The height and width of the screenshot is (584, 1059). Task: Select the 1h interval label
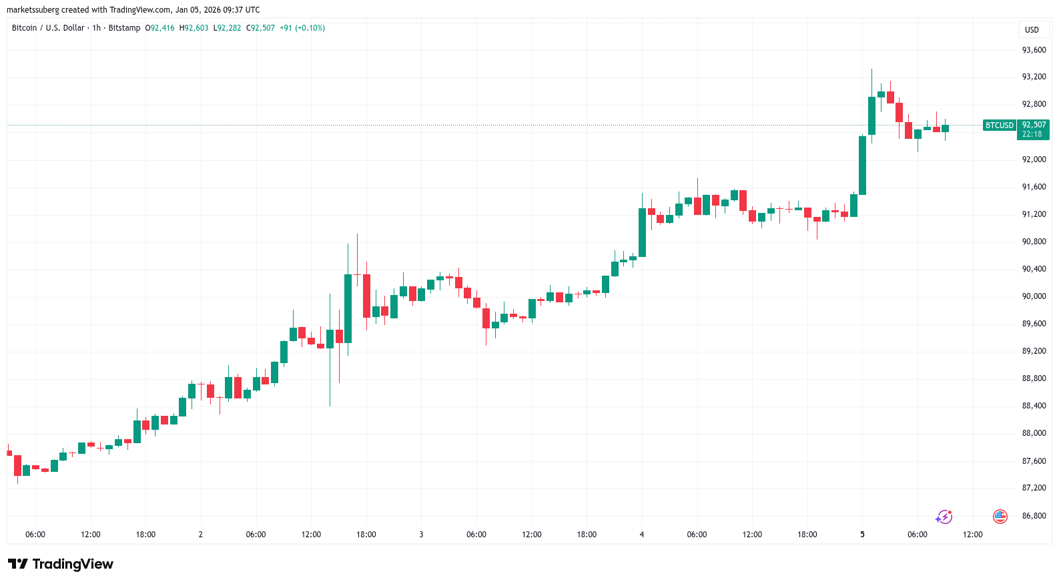pyautogui.click(x=97, y=28)
